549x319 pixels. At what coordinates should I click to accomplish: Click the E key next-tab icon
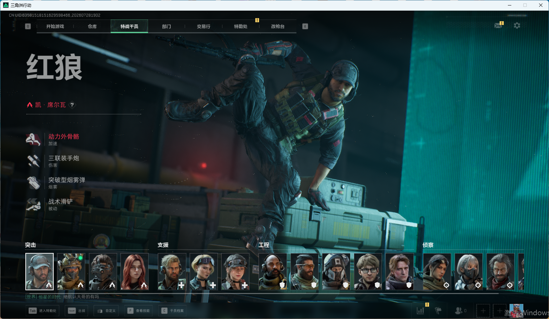pyautogui.click(x=305, y=26)
